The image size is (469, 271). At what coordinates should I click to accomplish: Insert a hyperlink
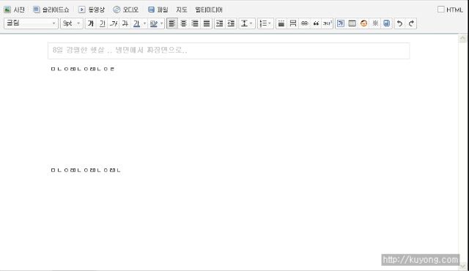tap(305, 23)
